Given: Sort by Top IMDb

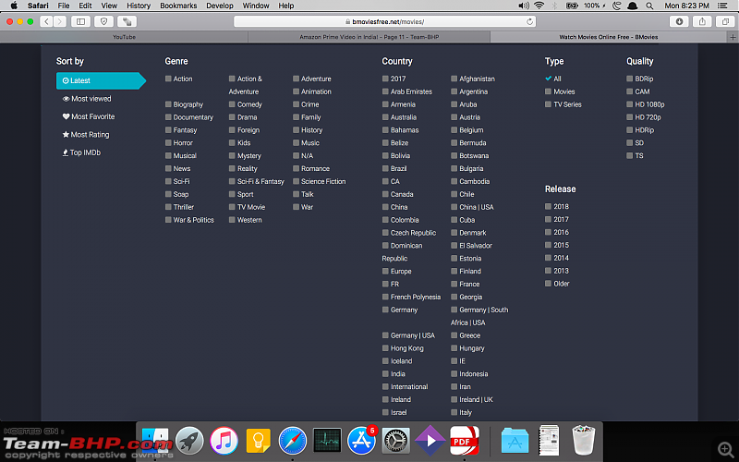Looking at the screenshot, I should 81,152.
